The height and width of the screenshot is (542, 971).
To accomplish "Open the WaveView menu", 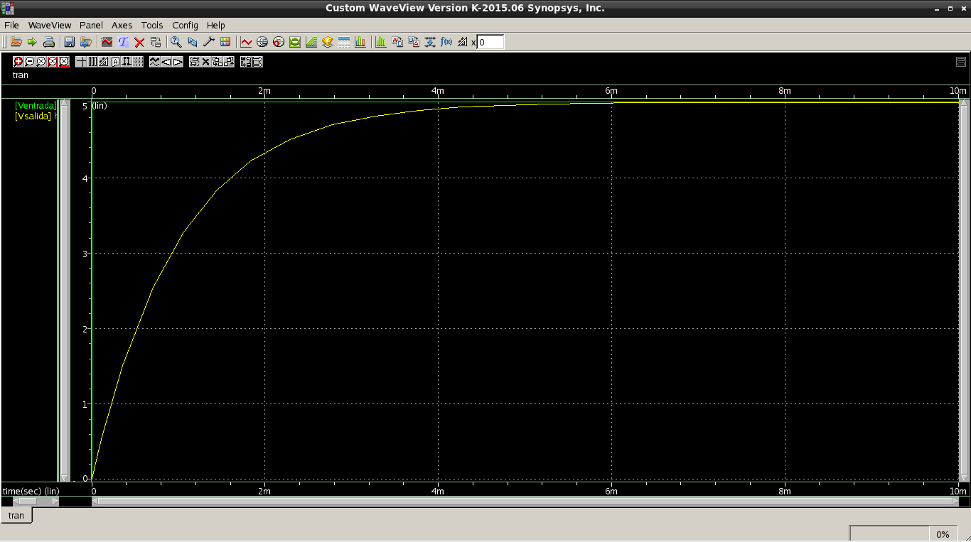I will 50,25.
